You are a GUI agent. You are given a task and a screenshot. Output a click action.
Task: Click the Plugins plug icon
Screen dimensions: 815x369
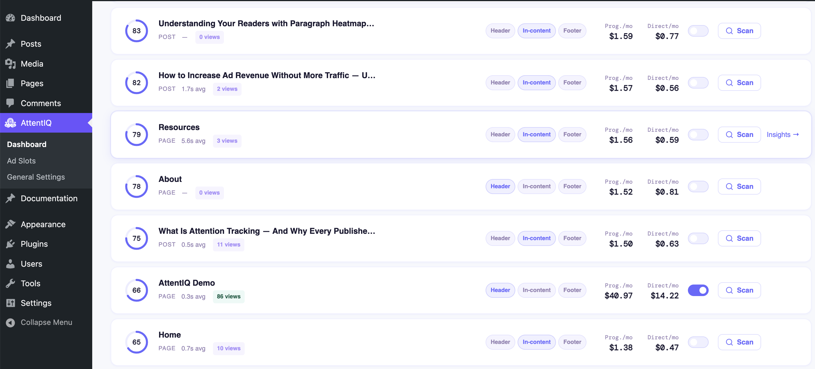point(10,244)
